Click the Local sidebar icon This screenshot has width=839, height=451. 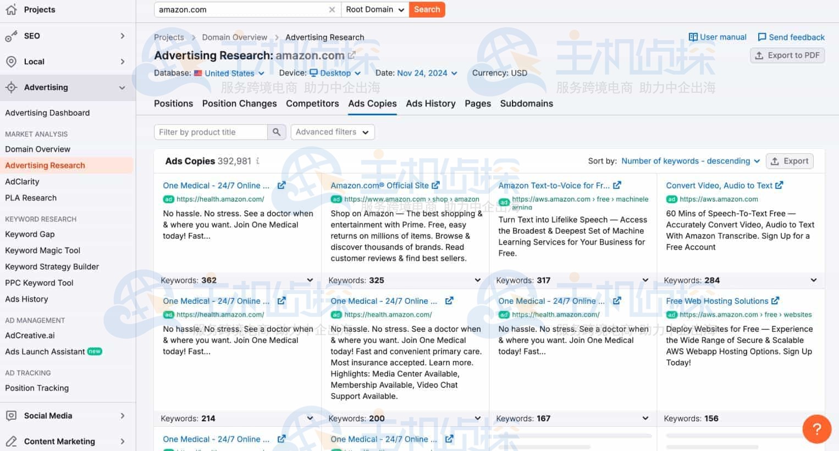pyautogui.click(x=11, y=62)
